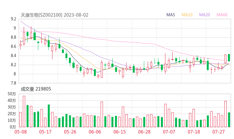The width and height of the screenshot is (234, 139).
Task: Click the 9.2 price axis label
Action: coord(13,19)
